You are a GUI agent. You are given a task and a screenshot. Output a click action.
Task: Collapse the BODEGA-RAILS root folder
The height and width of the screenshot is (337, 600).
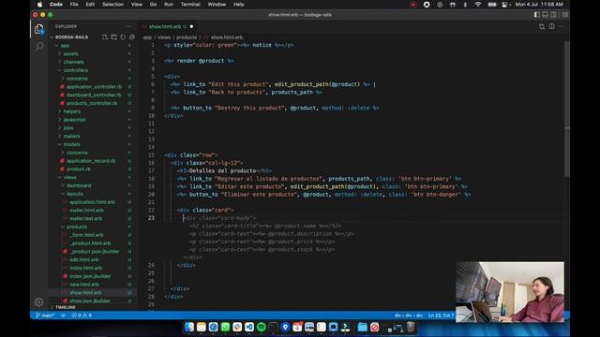click(x=71, y=37)
